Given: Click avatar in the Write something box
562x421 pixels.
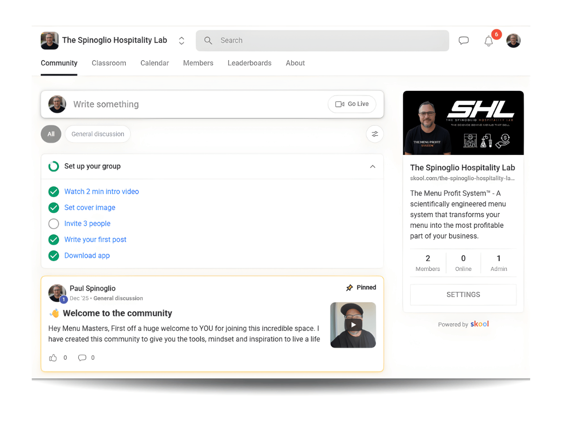Looking at the screenshot, I should (x=57, y=104).
